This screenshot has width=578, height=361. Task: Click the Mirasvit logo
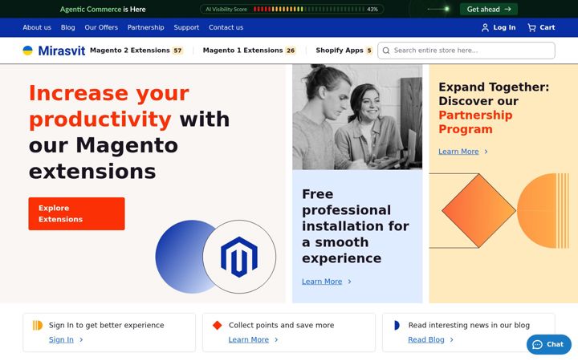click(54, 51)
